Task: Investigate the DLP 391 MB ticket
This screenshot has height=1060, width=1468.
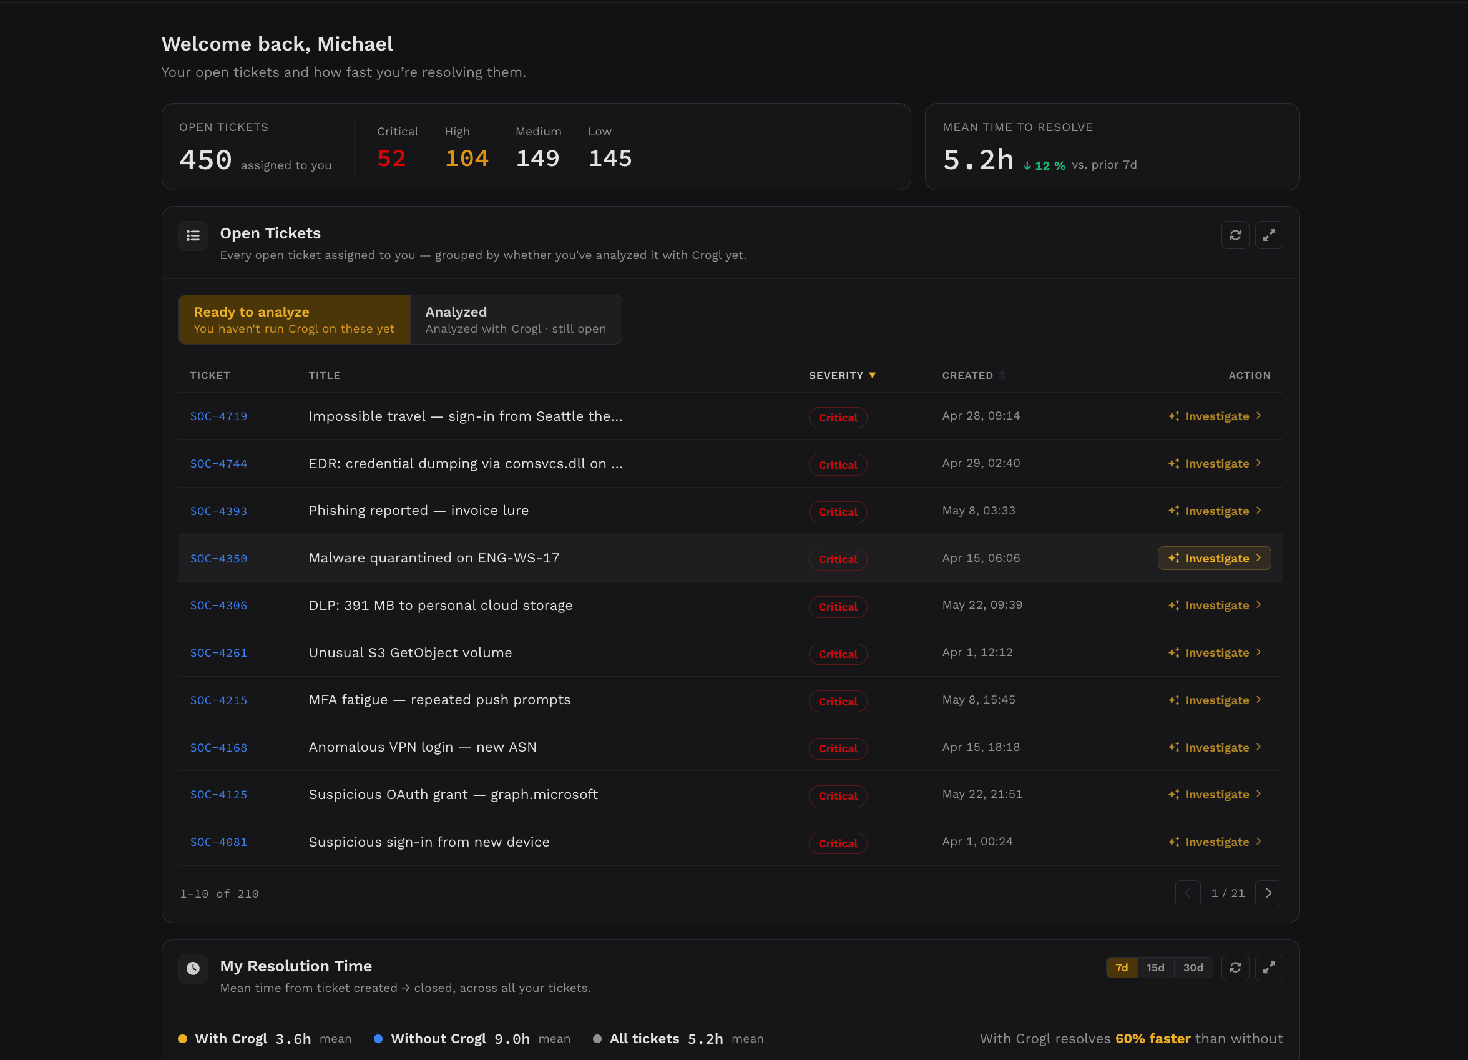Action: [1214, 606]
